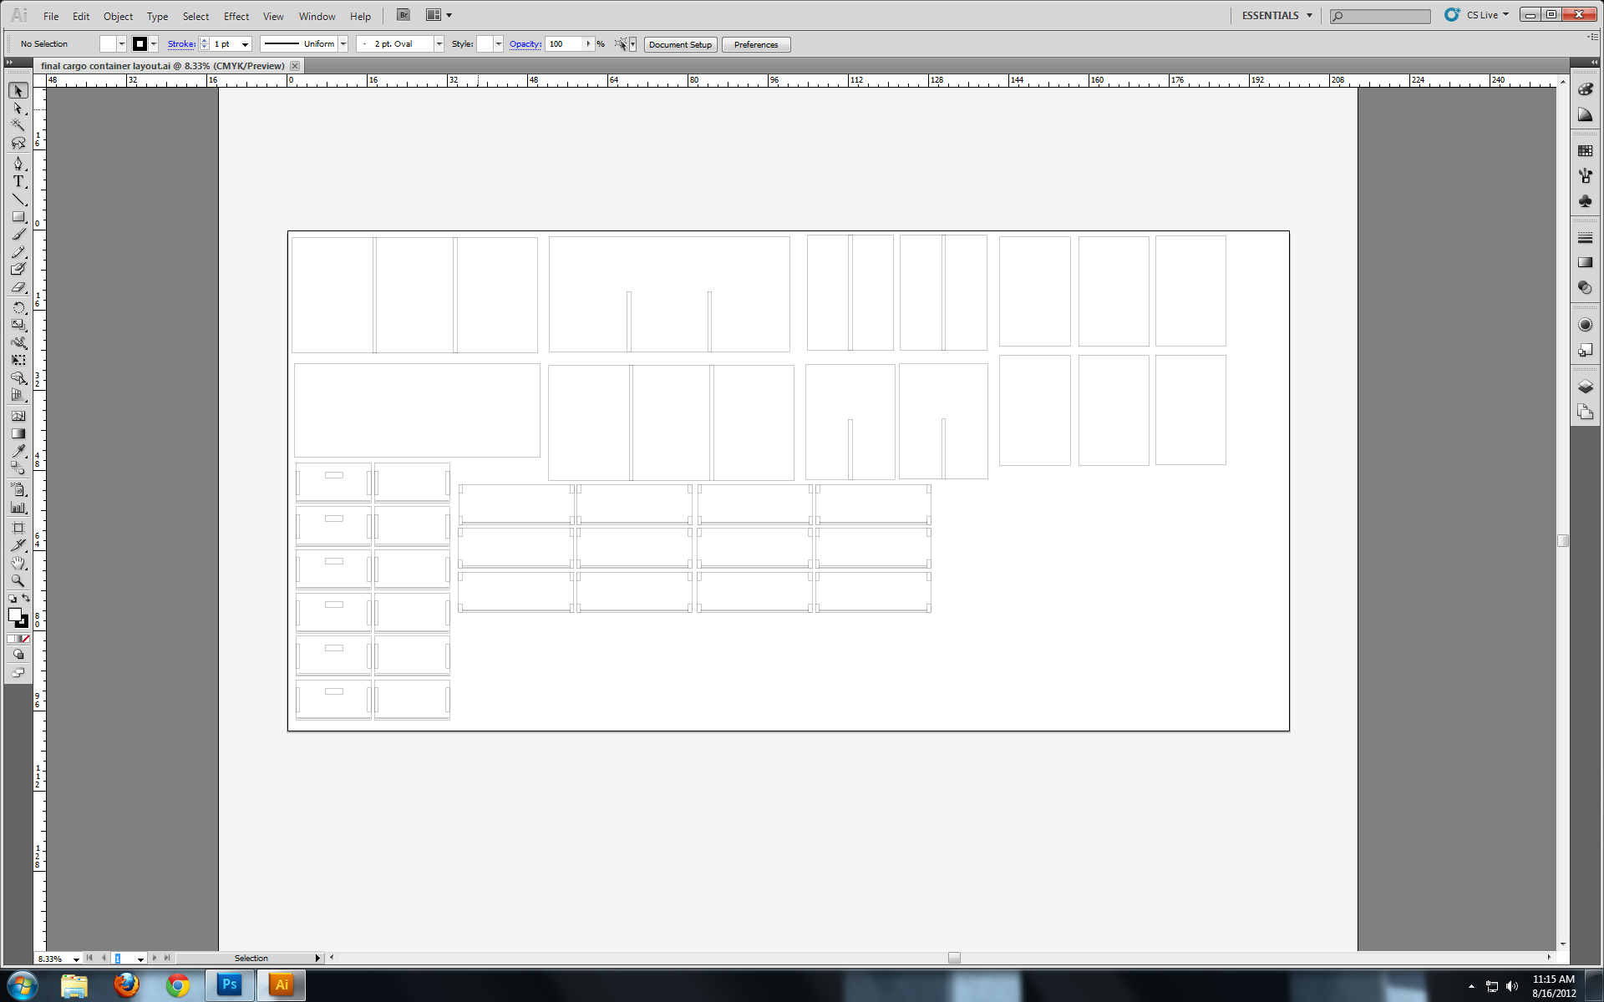Screen dimensions: 1604x1002
Task: Click the stroke color swatch
Action: tap(137, 44)
